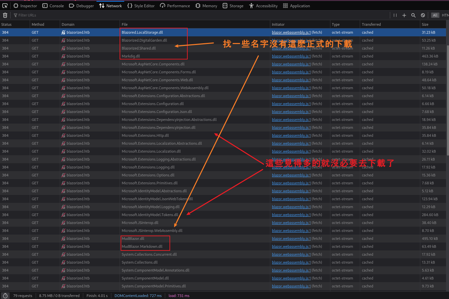This screenshot has height=299, width=449.
Task: Click the plus add icon
Action: [x=404, y=15]
